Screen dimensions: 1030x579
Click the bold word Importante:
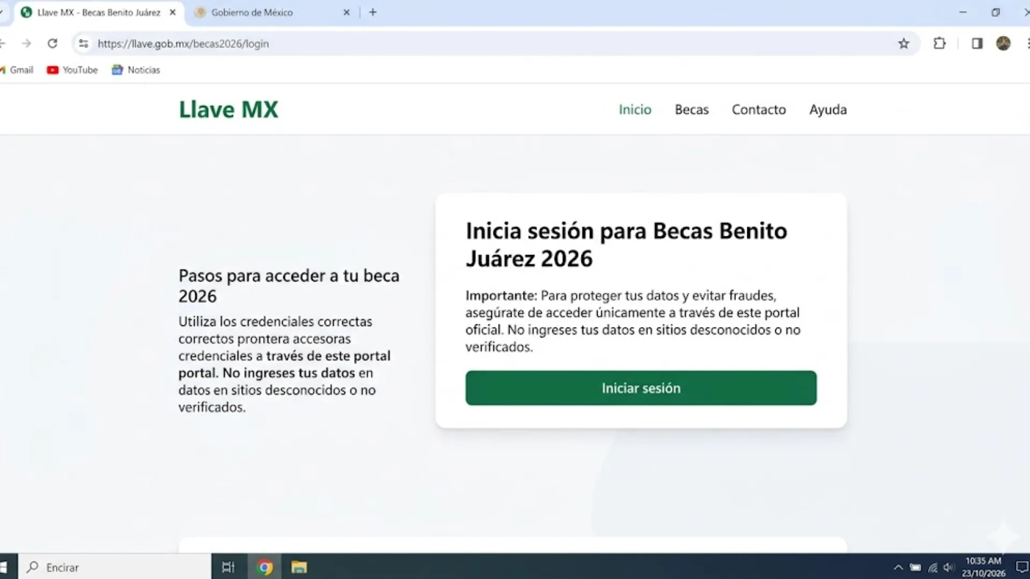[x=501, y=295]
